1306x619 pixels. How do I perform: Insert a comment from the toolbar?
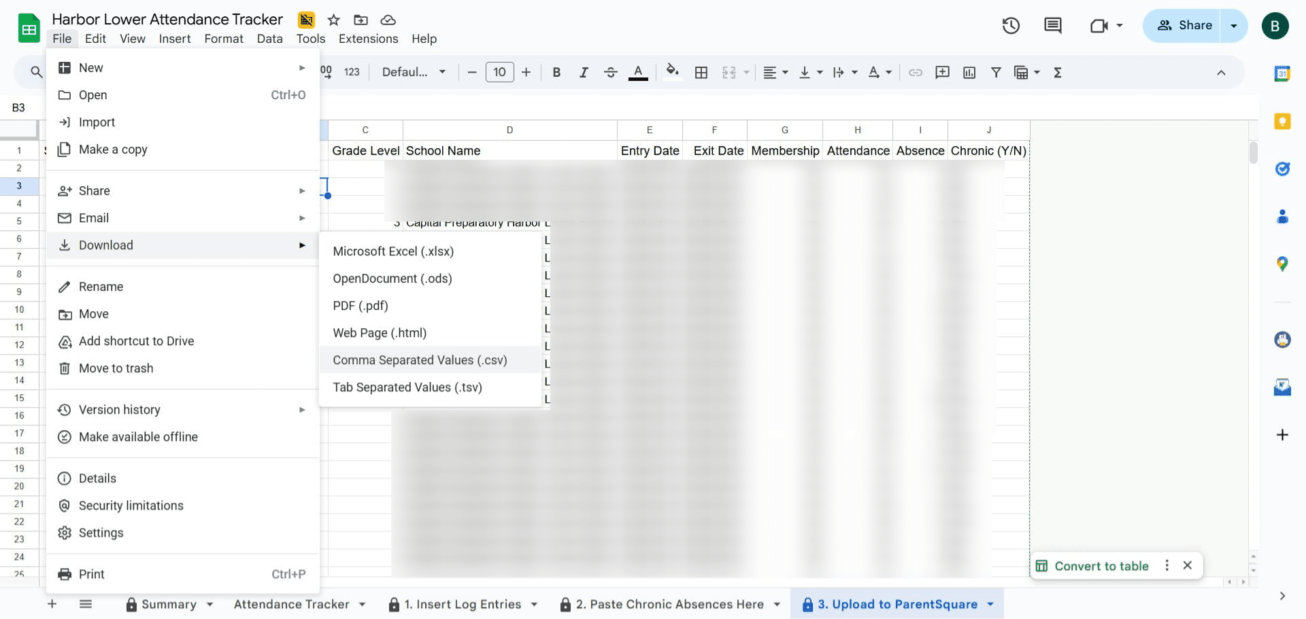click(942, 72)
